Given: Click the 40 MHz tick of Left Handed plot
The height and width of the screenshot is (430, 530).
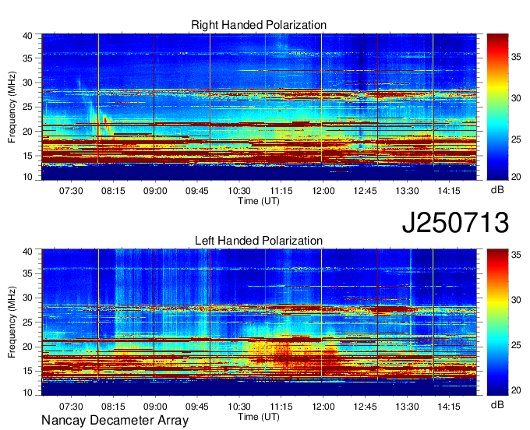Looking at the screenshot, I should 27,251.
